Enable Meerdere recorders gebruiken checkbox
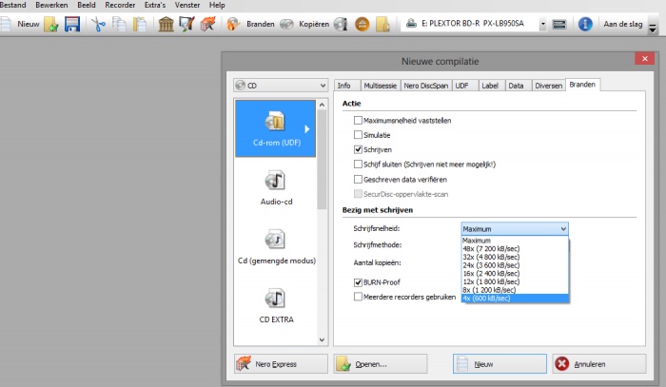The width and height of the screenshot is (666, 387). pos(358,297)
